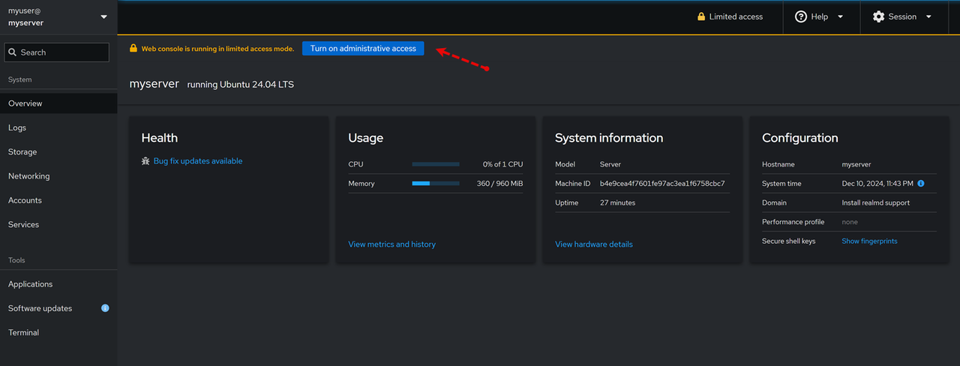Screen dimensions: 960x366
Task: Click the Session gear icon
Action: pyautogui.click(x=878, y=16)
